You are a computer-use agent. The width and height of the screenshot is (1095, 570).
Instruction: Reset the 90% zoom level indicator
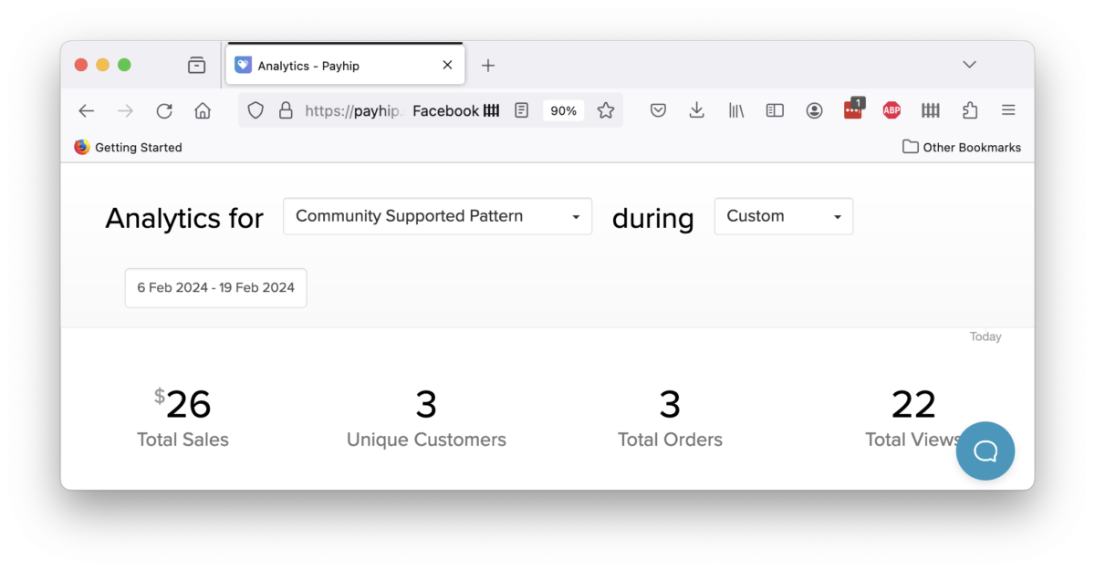[563, 110]
